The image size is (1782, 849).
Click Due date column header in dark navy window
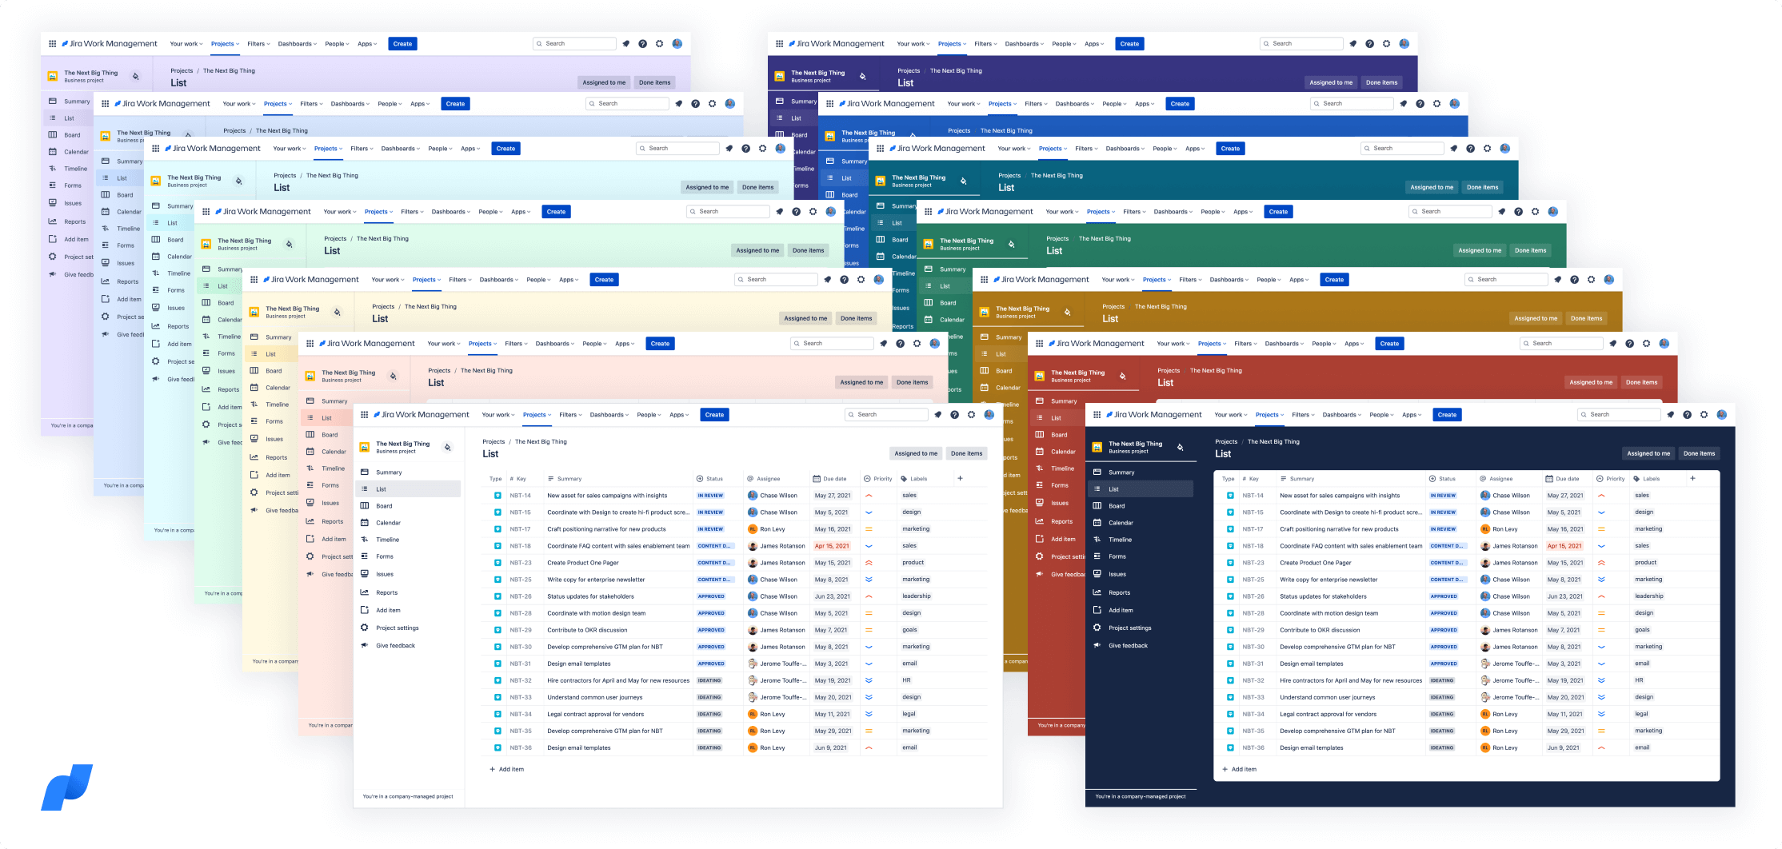(1564, 479)
